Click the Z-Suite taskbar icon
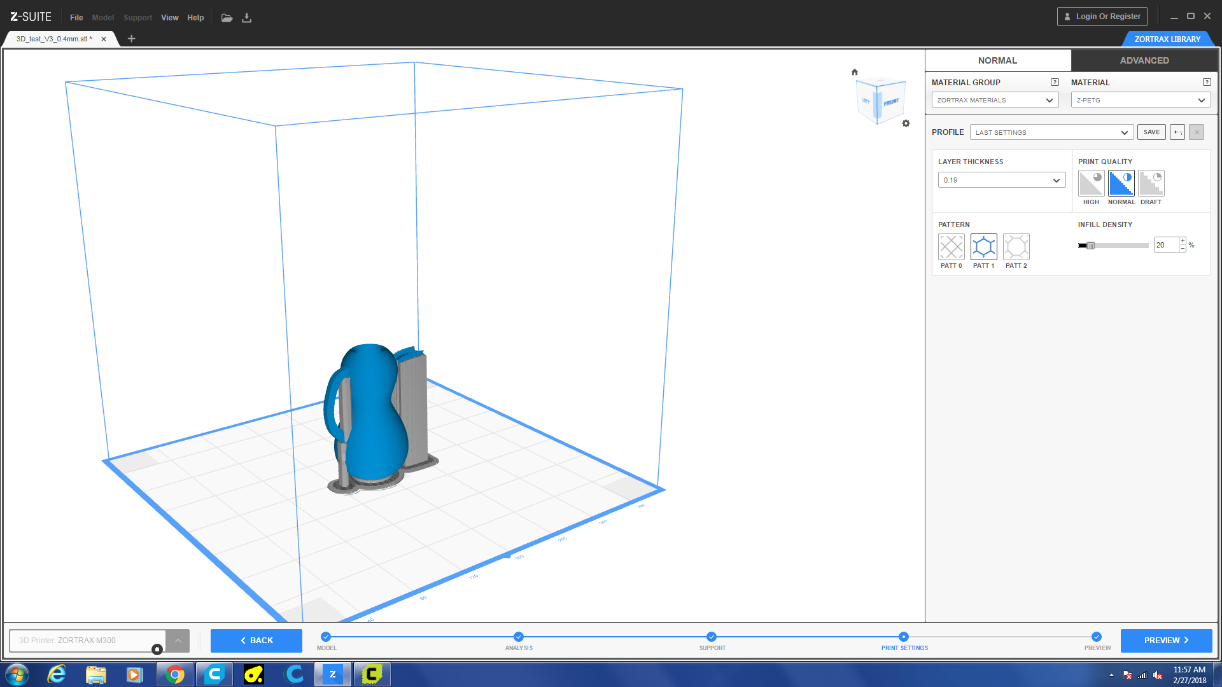Image resolution: width=1222 pixels, height=687 pixels. (332, 674)
